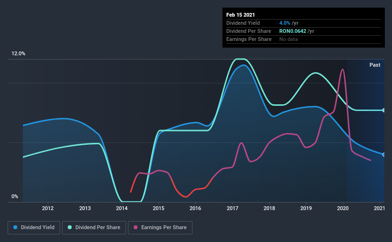Click the 0% y-axis label
392x242 pixels.
tap(15, 197)
